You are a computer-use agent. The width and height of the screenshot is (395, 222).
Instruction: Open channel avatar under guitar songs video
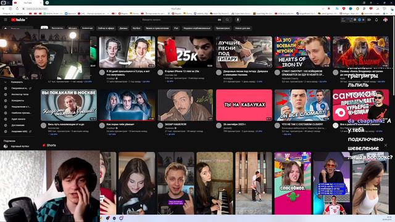(218, 73)
